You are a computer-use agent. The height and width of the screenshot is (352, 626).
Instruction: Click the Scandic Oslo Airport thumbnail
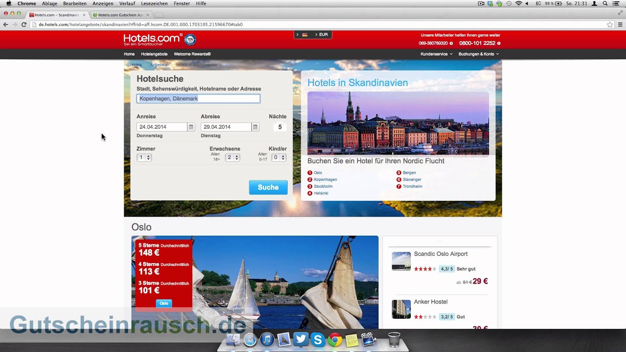[401, 261]
